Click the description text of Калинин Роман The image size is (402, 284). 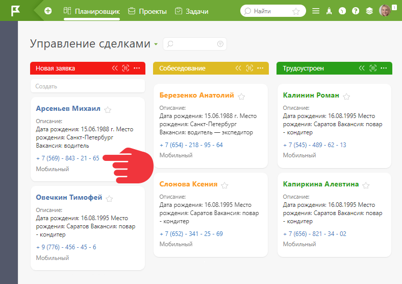point(333,124)
